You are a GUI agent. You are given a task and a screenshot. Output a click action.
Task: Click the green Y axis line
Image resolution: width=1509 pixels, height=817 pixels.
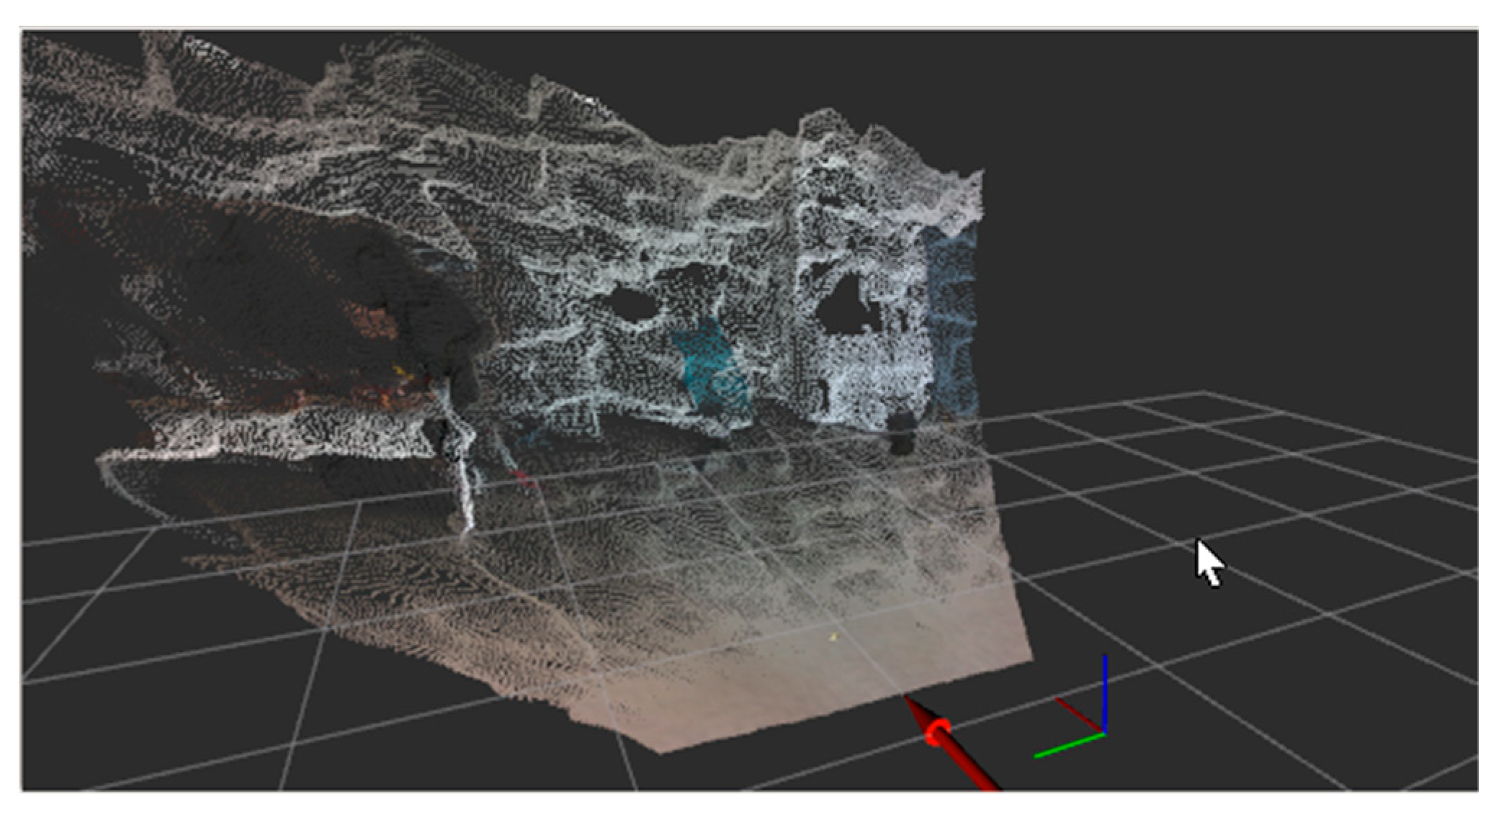point(1068,745)
